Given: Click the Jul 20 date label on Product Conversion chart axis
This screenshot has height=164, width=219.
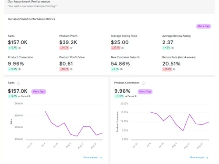Looking at the screenshot, I should (x=162, y=145).
